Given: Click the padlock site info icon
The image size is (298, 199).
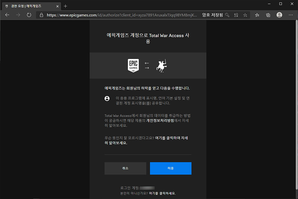Looking at the screenshot, I should pos(41,15).
